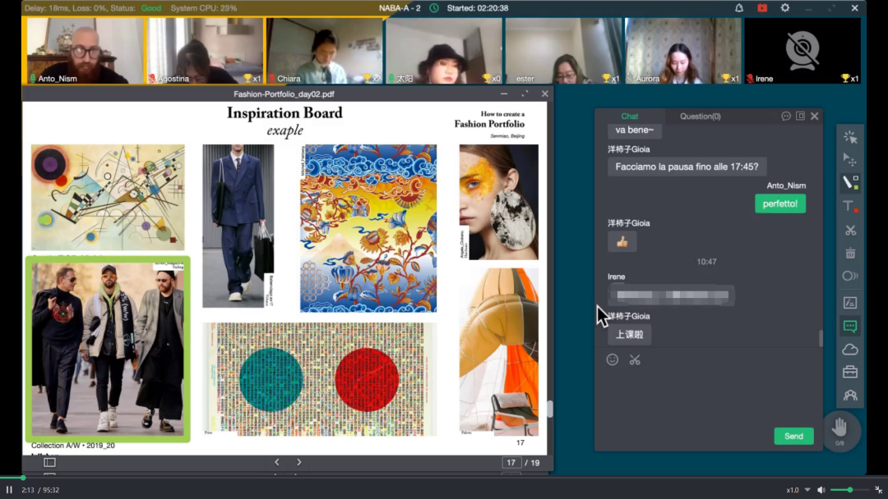
Task: Click the trash delete tool
Action: point(850,253)
